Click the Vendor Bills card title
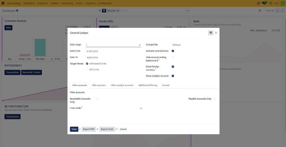This screenshot has height=147, width=286. [106, 21]
